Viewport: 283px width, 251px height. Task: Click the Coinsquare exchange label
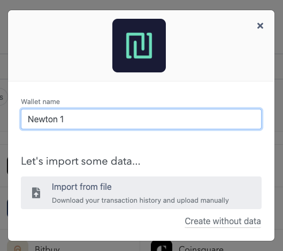point(201,248)
